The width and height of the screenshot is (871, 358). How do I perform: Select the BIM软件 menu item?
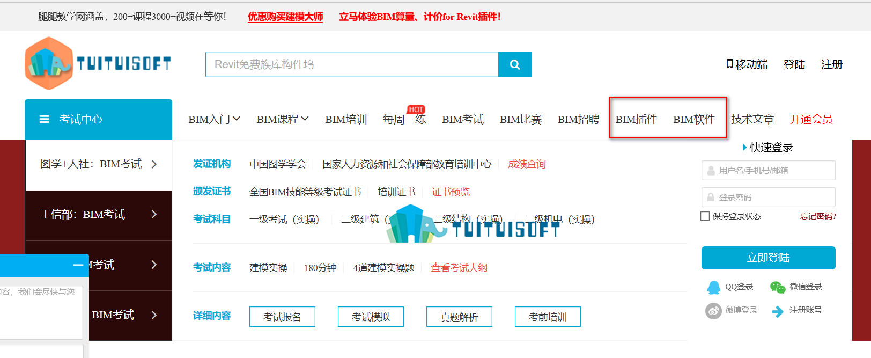point(694,119)
